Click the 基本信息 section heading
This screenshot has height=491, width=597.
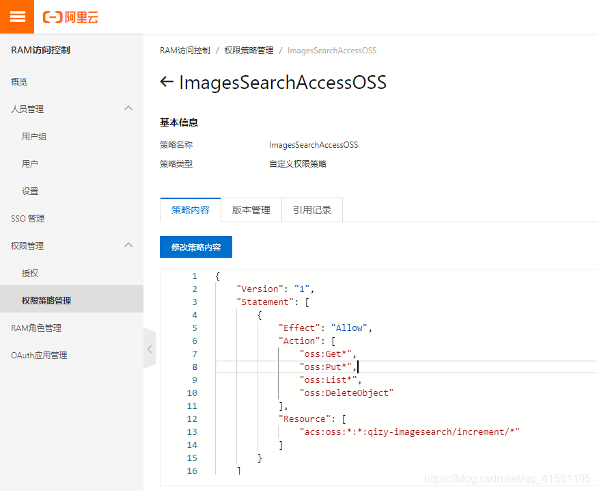pos(179,123)
